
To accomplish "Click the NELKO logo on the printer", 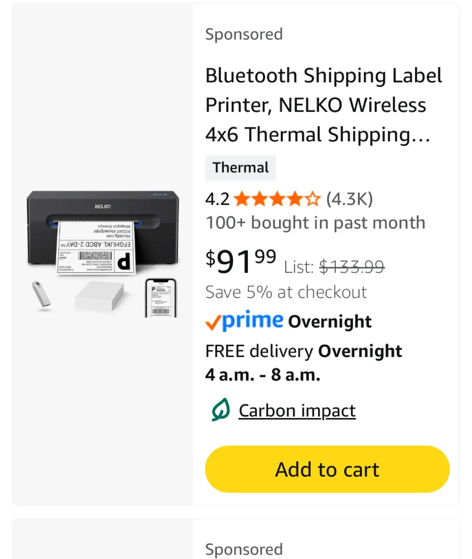I will [103, 207].
